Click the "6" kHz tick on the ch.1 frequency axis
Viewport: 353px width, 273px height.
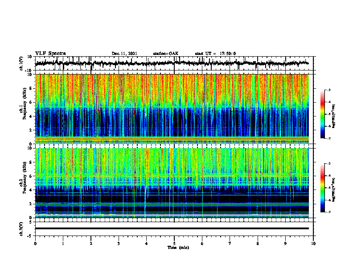(31, 102)
